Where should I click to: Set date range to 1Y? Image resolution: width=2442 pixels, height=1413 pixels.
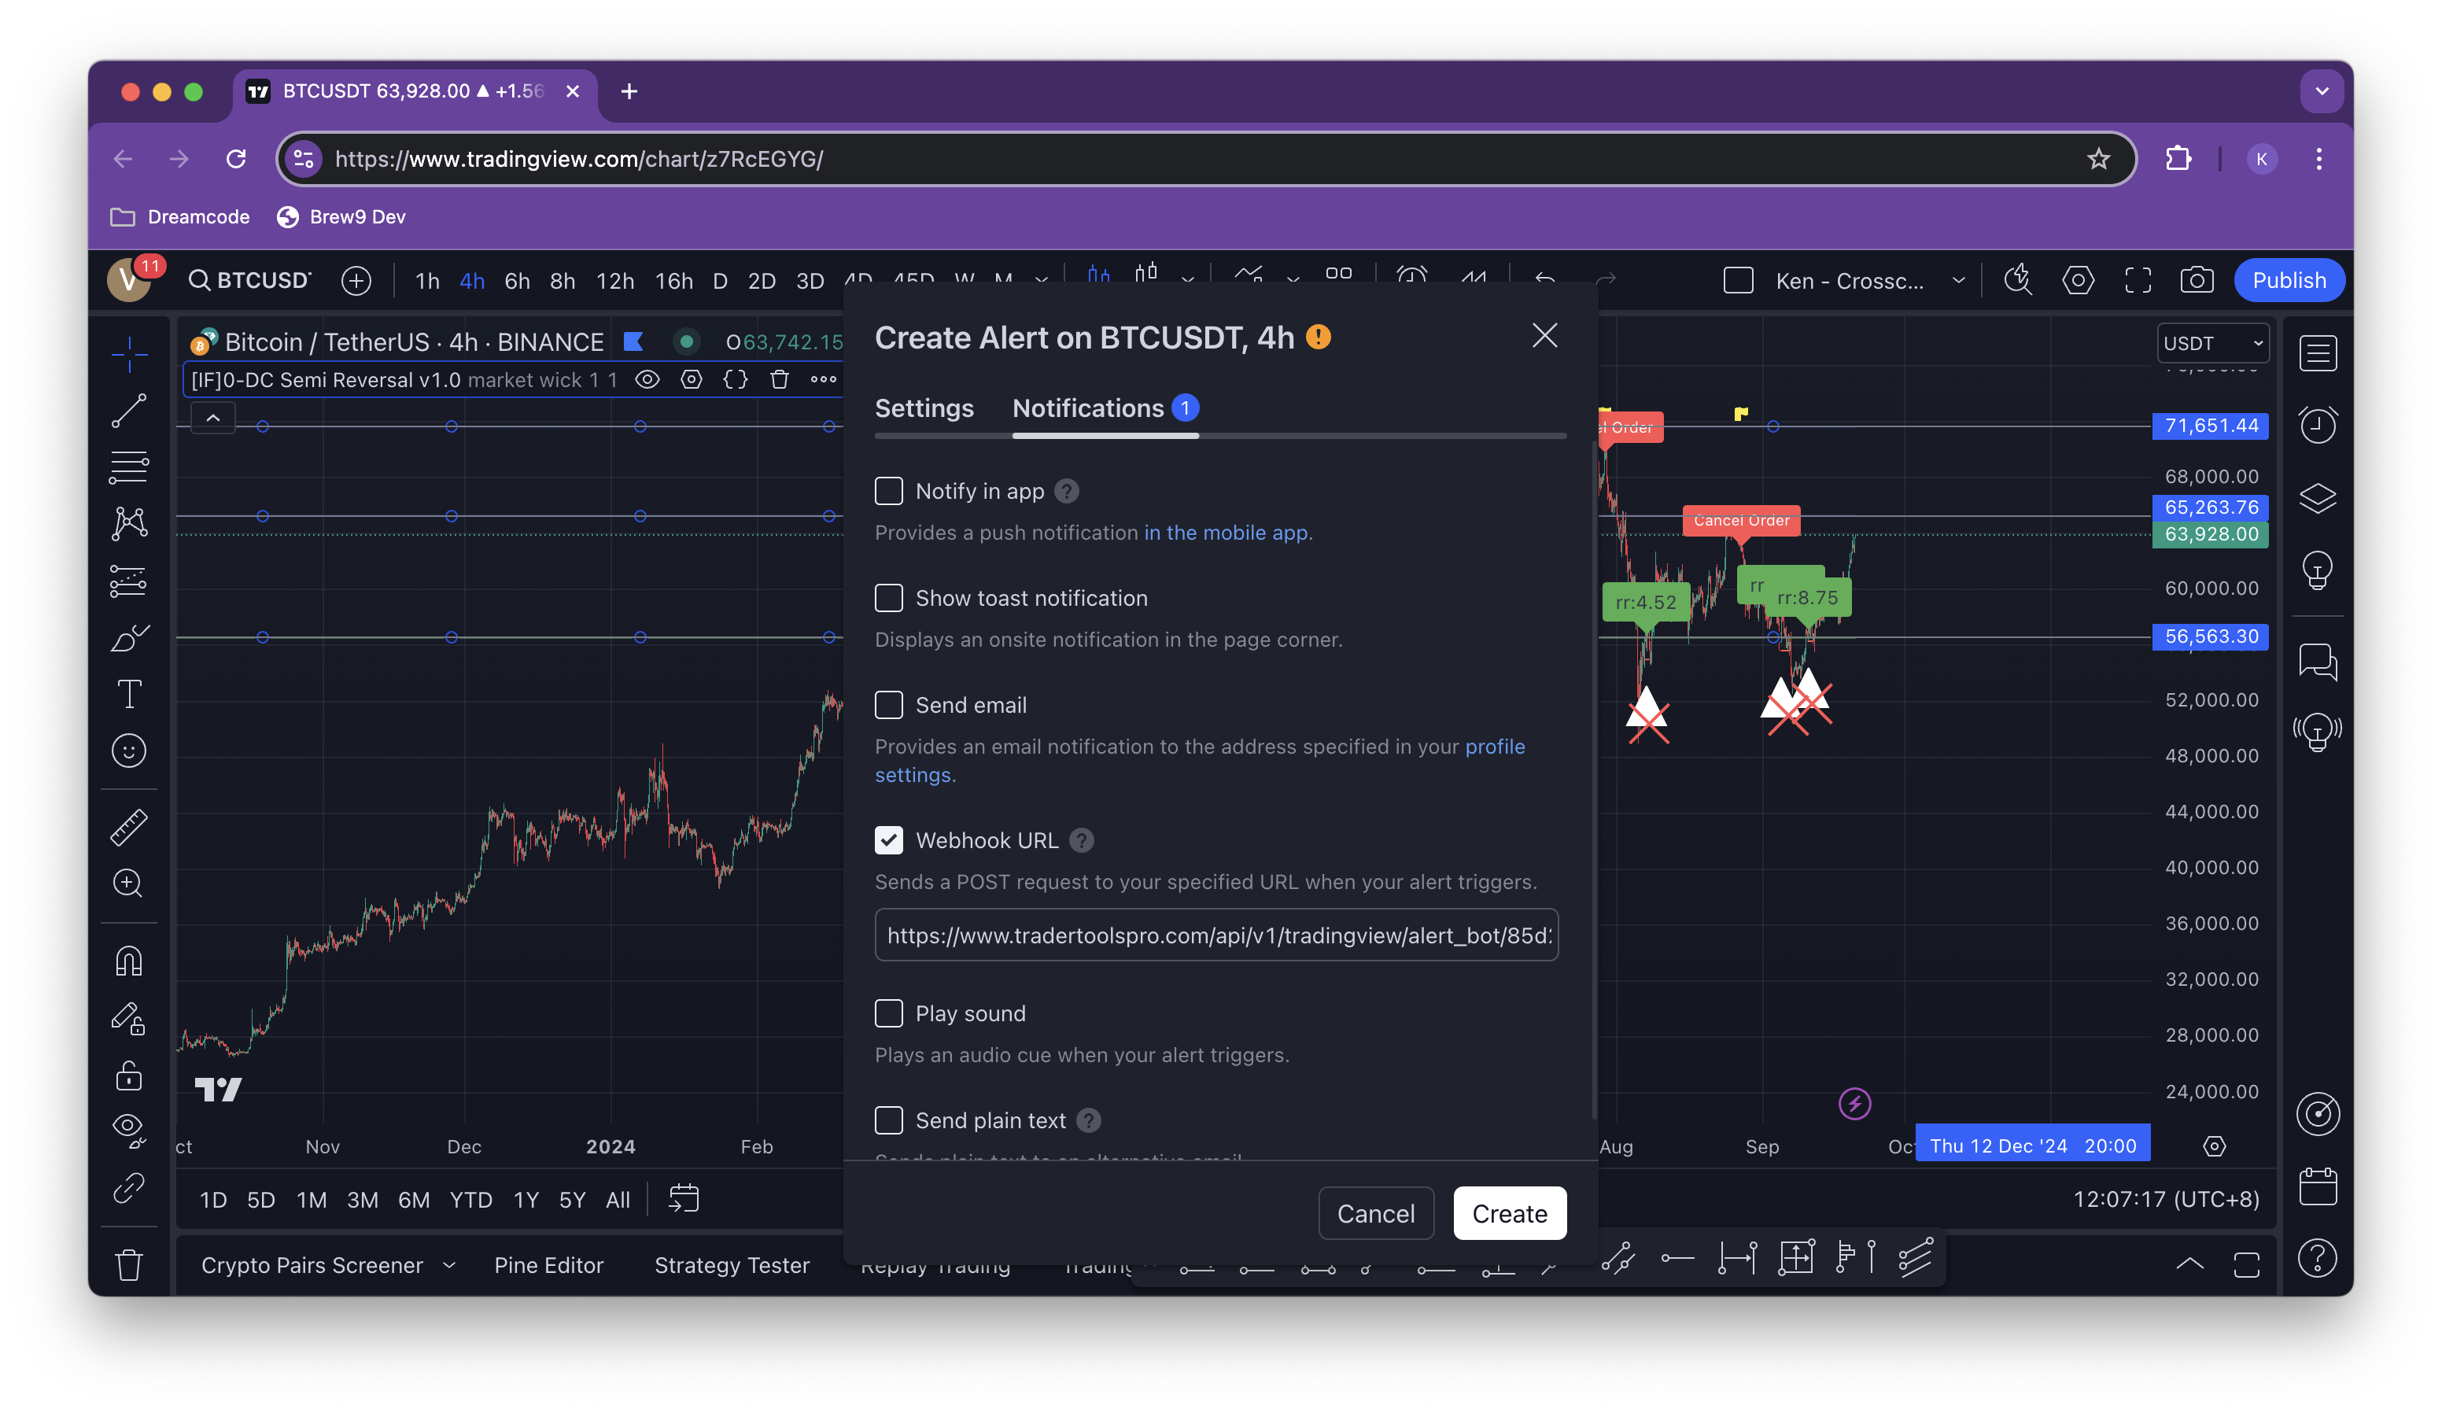coord(526,1199)
